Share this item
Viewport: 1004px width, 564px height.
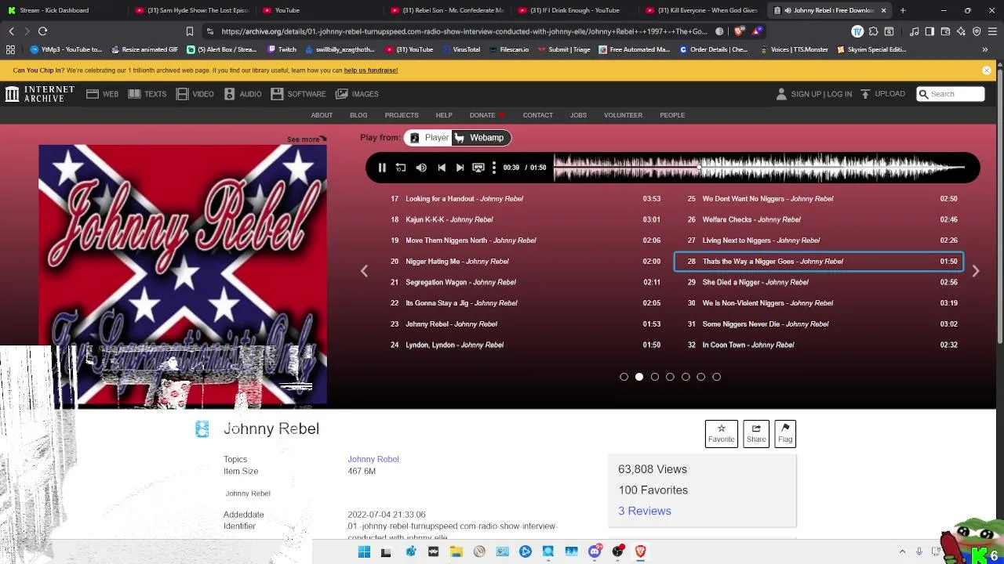tap(756, 433)
